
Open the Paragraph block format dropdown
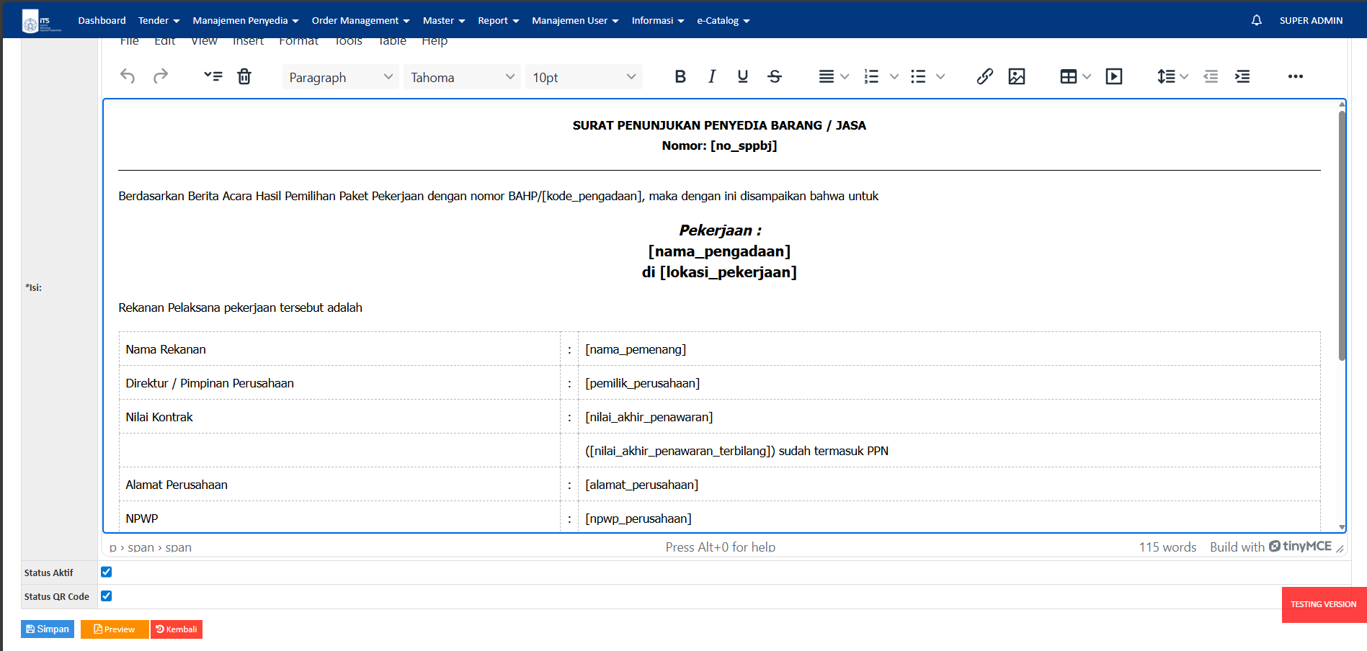(340, 77)
